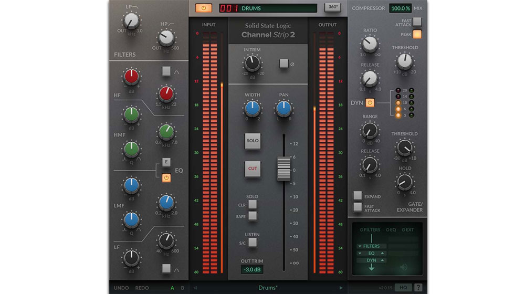Image resolution: width=525 pixels, height=294 pixels.
Task: Open help with the question mark button
Action: 418,287
